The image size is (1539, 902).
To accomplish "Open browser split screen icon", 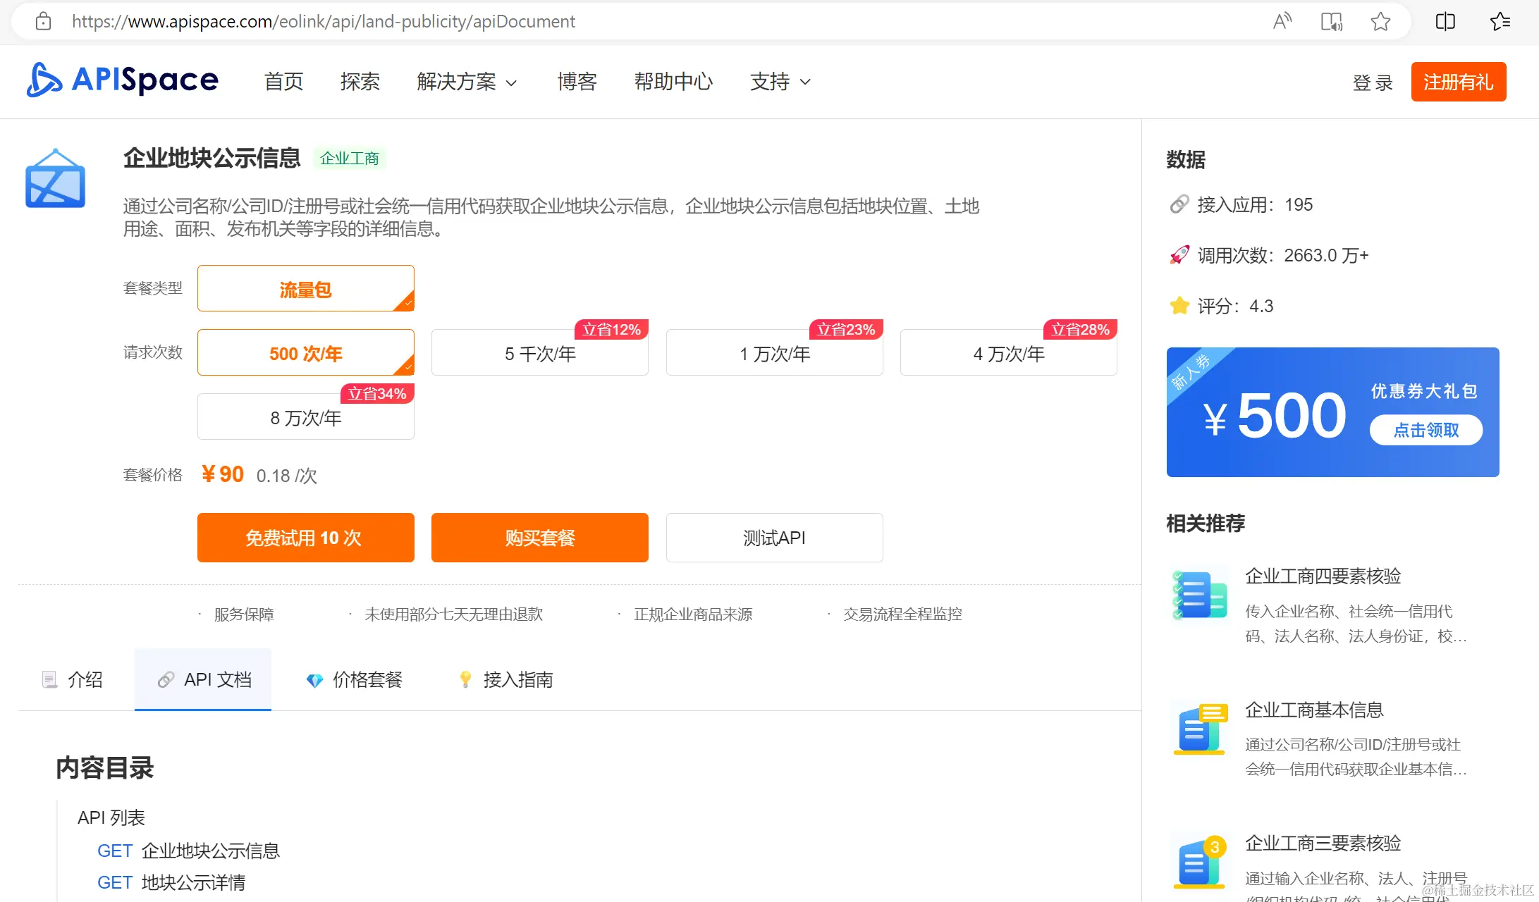I will [1445, 22].
